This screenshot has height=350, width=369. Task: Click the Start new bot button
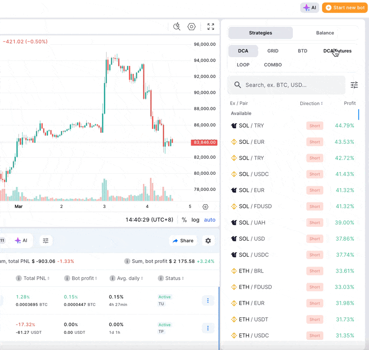[345, 8]
